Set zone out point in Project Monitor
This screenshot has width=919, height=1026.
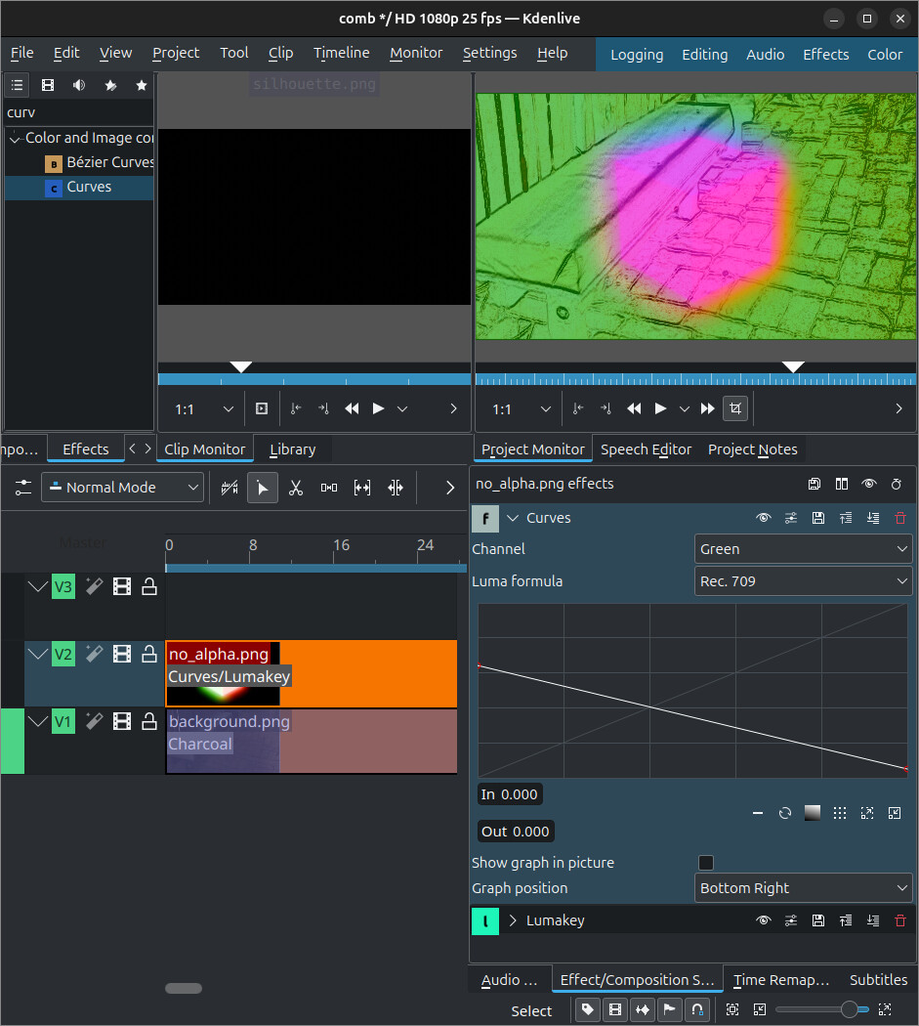click(x=606, y=409)
